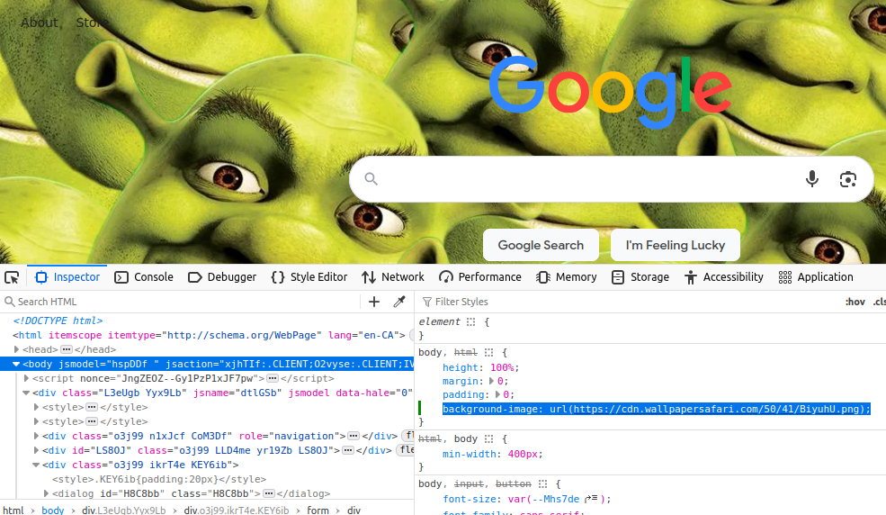Switch to the Storage tab

(x=640, y=277)
